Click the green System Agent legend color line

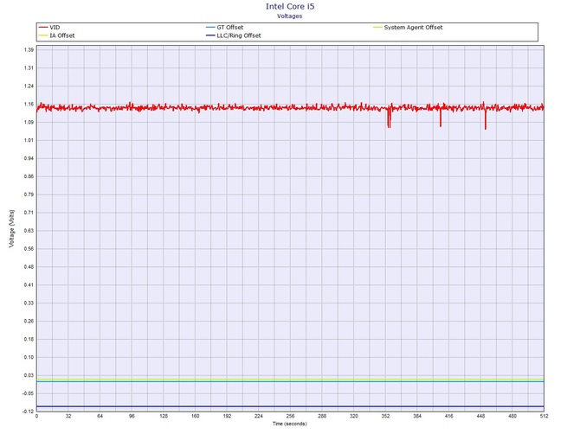tap(377, 28)
